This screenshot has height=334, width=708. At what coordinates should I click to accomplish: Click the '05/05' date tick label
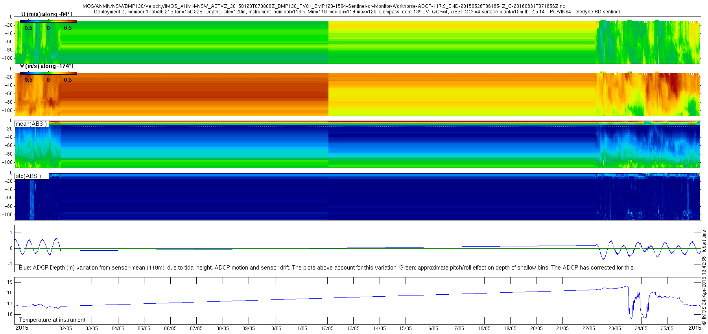[144, 328]
